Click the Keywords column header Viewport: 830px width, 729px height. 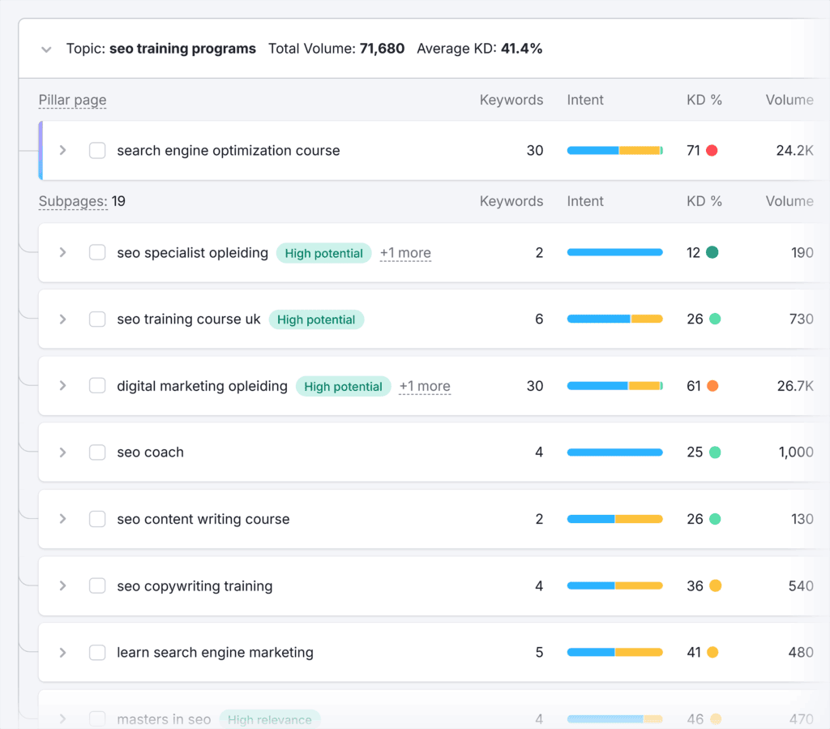(511, 100)
